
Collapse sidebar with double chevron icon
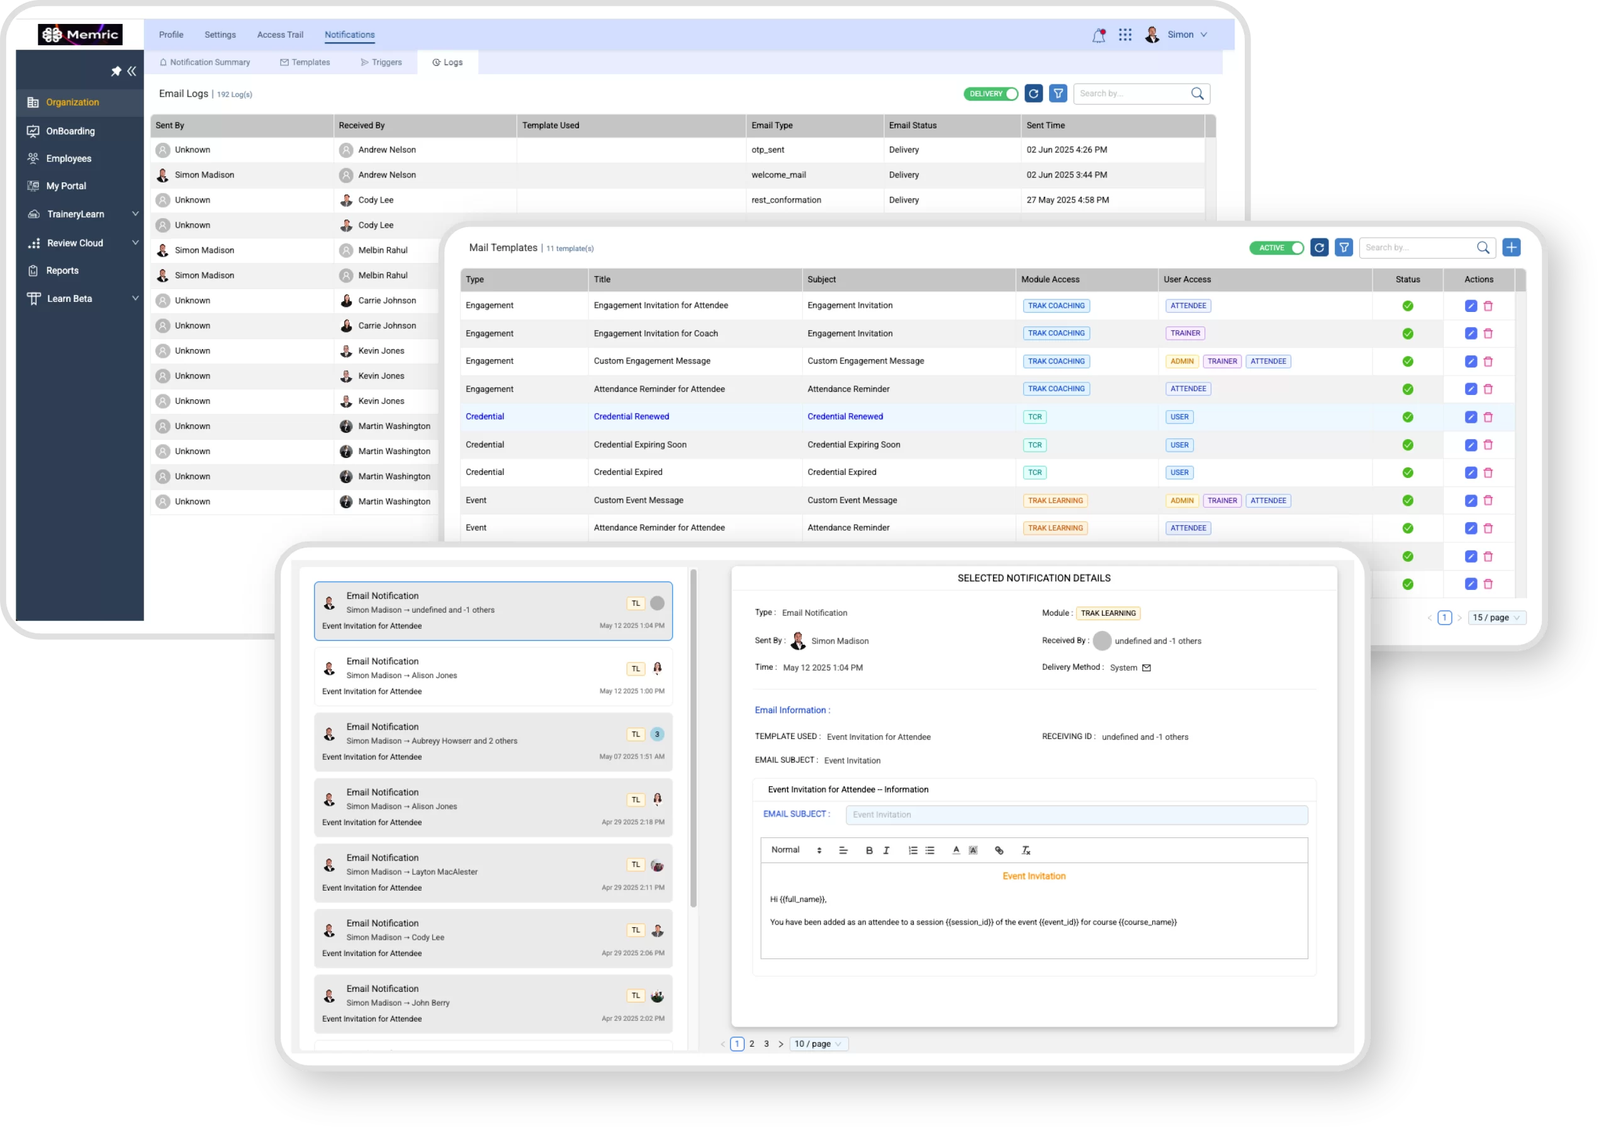pyautogui.click(x=132, y=71)
